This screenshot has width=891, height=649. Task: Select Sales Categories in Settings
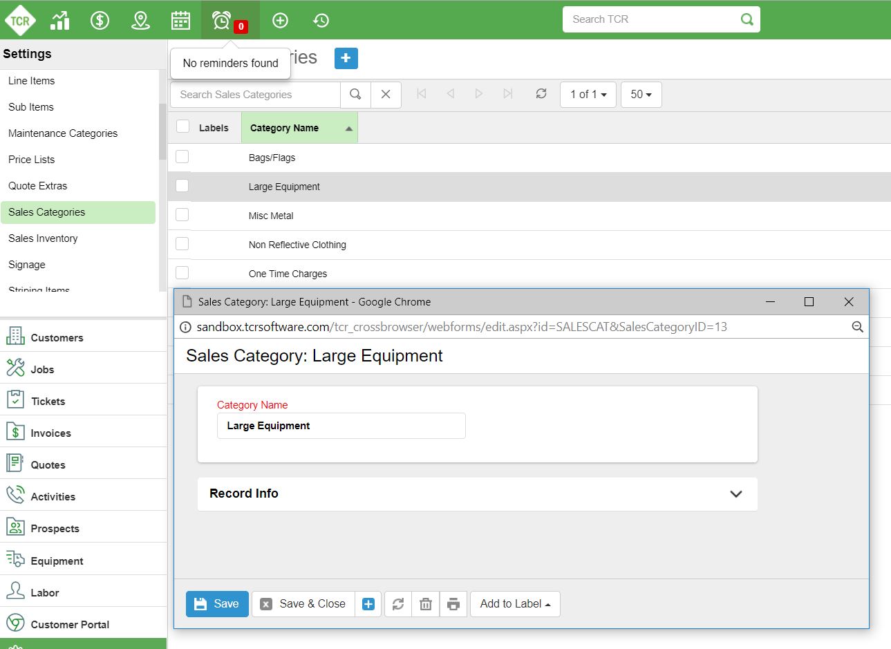click(78, 212)
